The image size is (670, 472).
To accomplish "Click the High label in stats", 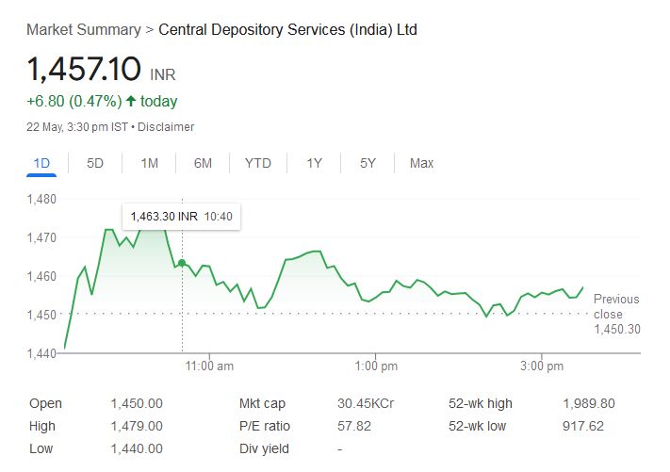I will click(x=42, y=426).
